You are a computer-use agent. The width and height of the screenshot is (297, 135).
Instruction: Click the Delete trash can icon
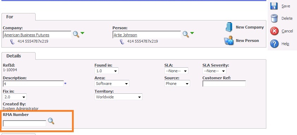[x=274, y=18]
